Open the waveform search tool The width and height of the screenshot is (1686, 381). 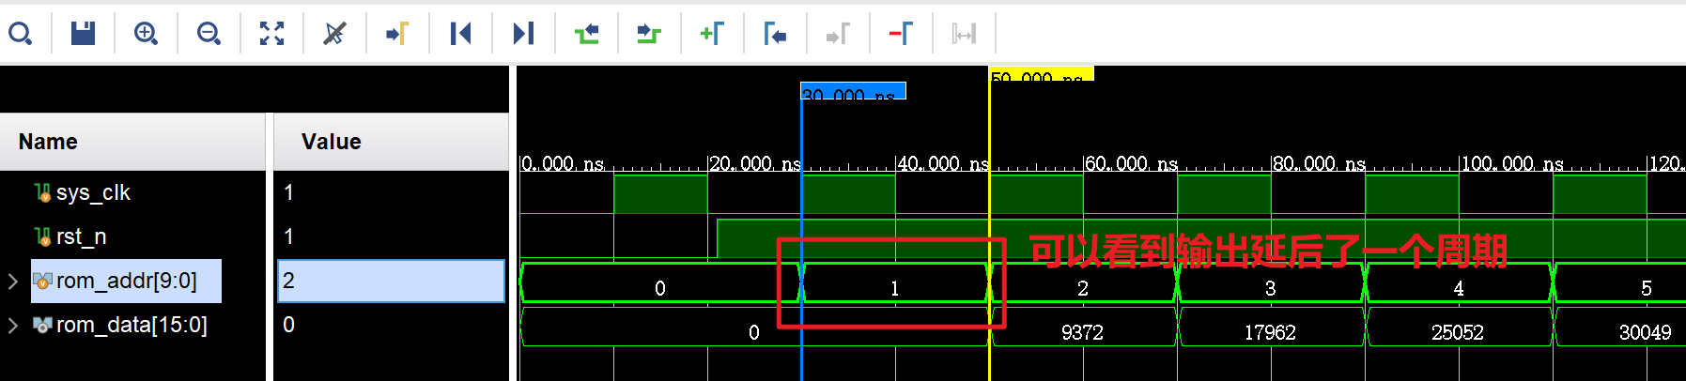pyautogui.click(x=20, y=34)
